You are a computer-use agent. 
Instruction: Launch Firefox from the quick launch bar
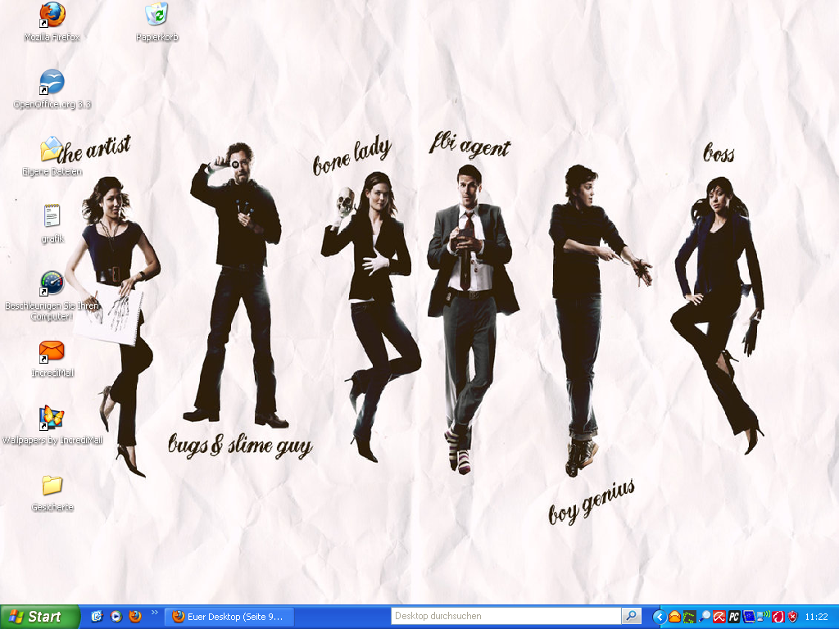(x=135, y=617)
